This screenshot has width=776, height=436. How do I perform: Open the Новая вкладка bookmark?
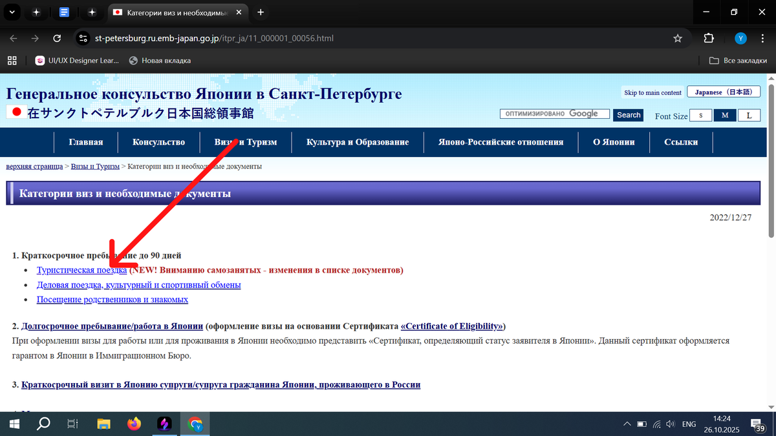(x=160, y=61)
